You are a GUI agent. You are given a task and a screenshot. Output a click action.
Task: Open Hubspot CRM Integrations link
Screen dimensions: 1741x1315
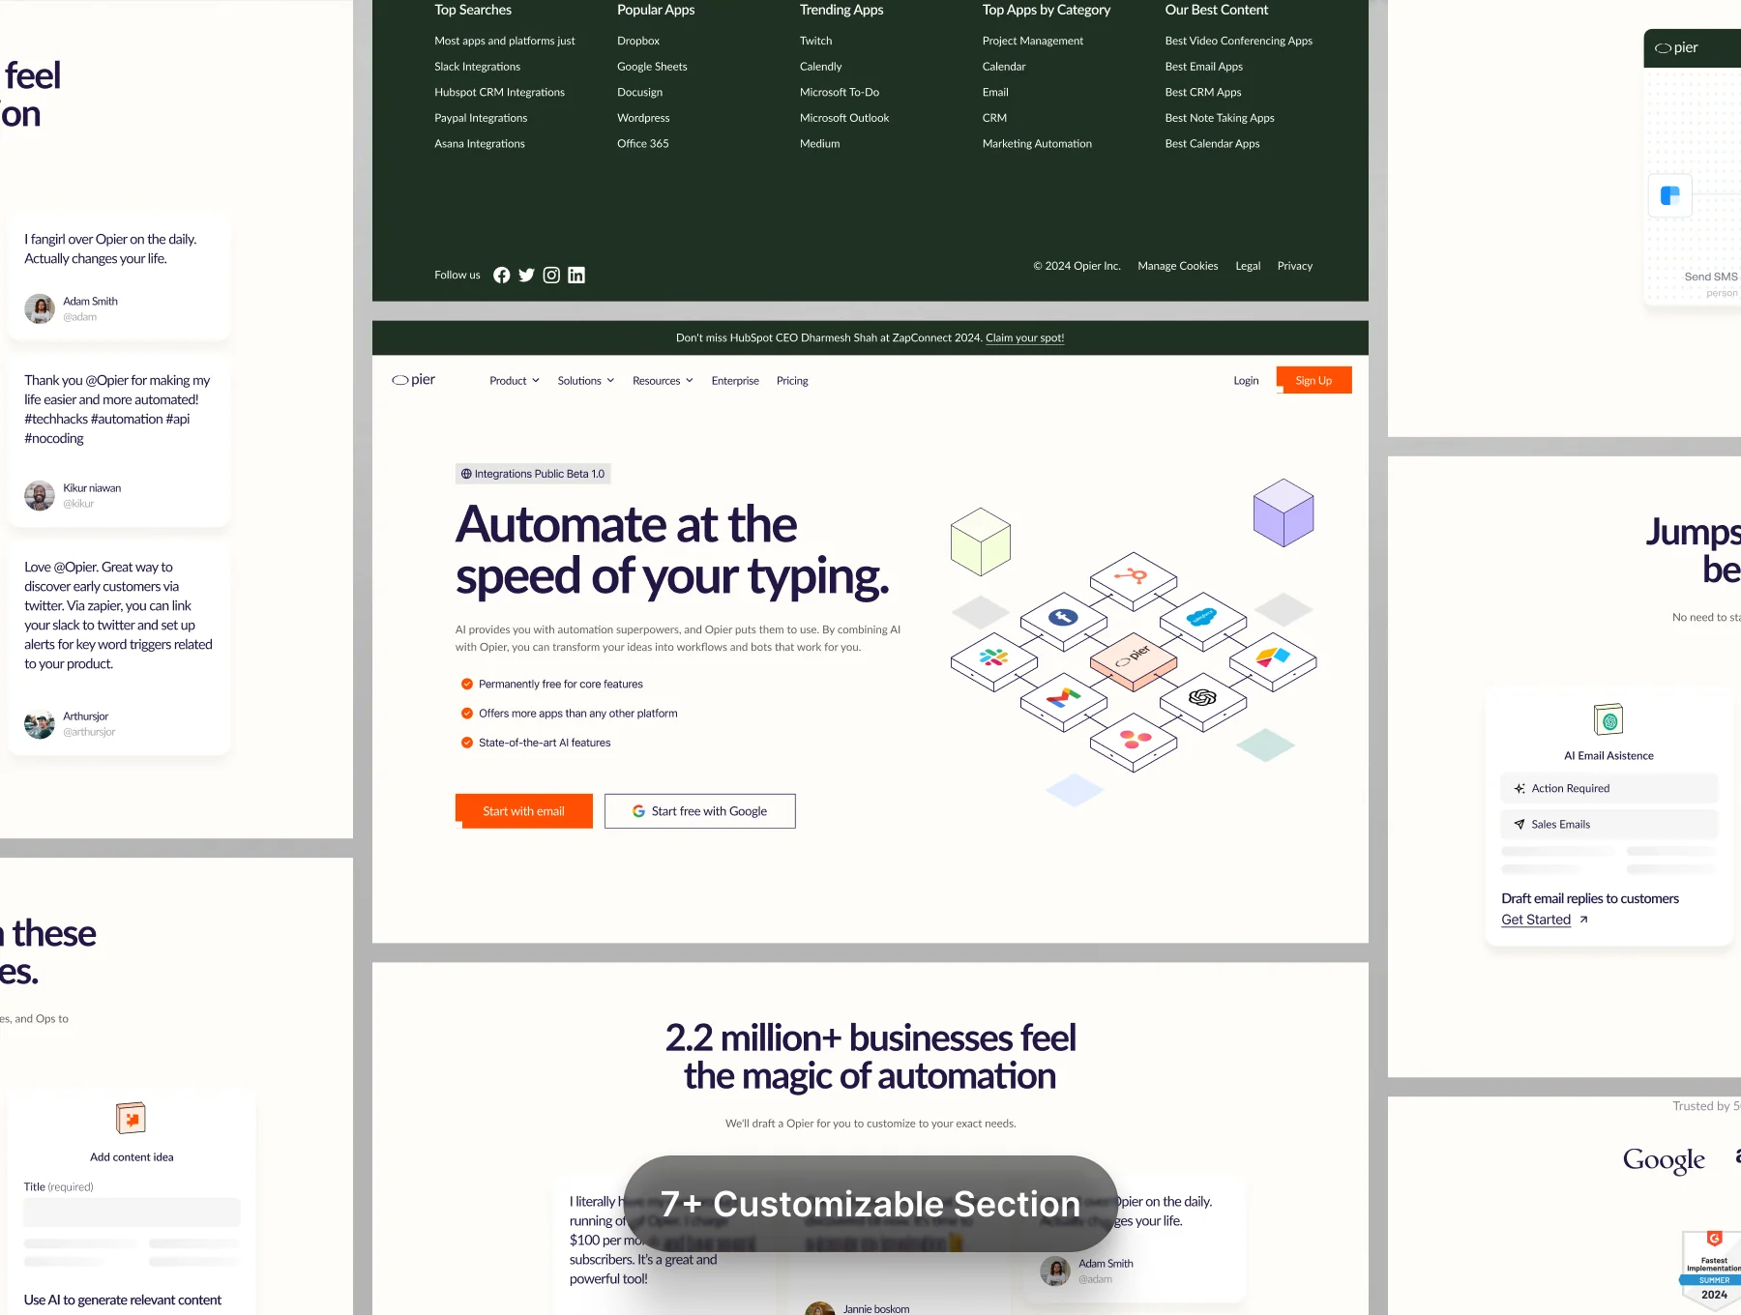pos(499,93)
